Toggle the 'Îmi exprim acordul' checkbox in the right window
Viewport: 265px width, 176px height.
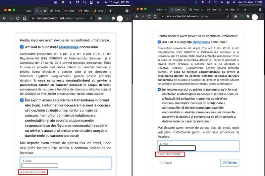pyautogui.click(x=159, y=90)
